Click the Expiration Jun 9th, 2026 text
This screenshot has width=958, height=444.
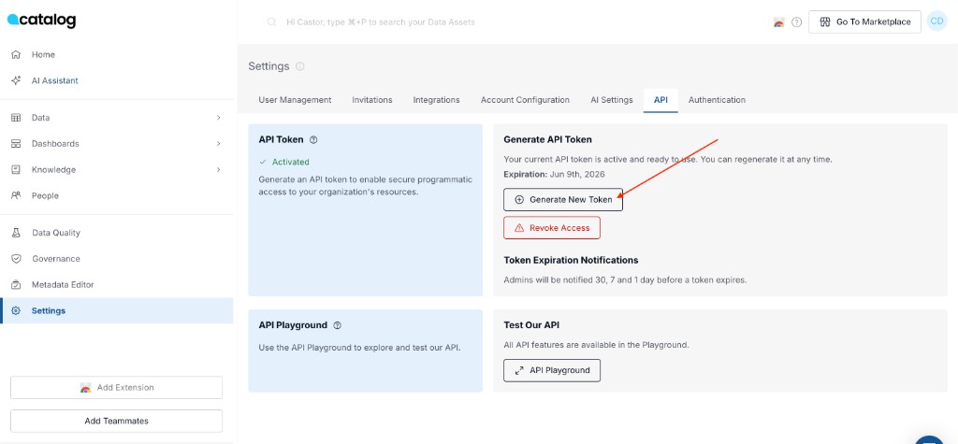554,175
